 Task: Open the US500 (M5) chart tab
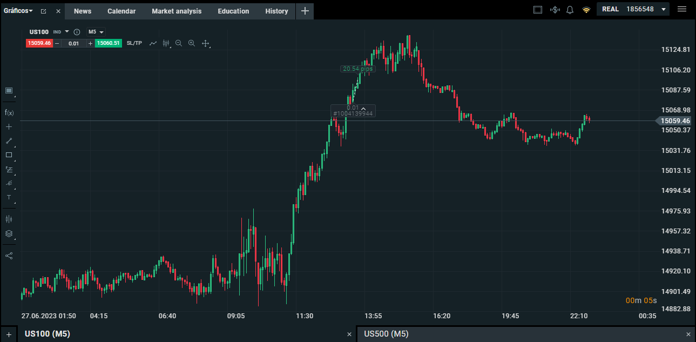(386, 334)
